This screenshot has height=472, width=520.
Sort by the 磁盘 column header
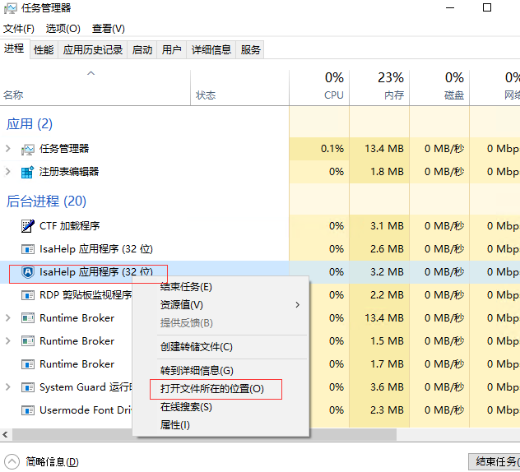click(439, 87)
